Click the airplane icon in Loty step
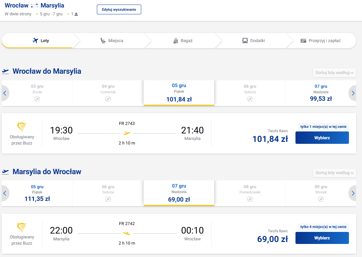 pos(35,41)
